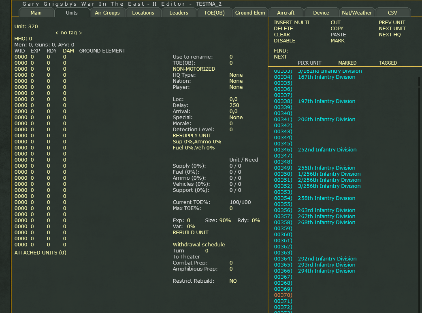422x313 pixels.
Task: Toggle the NON-MOTORIZED setting
Action: [194, 69]
